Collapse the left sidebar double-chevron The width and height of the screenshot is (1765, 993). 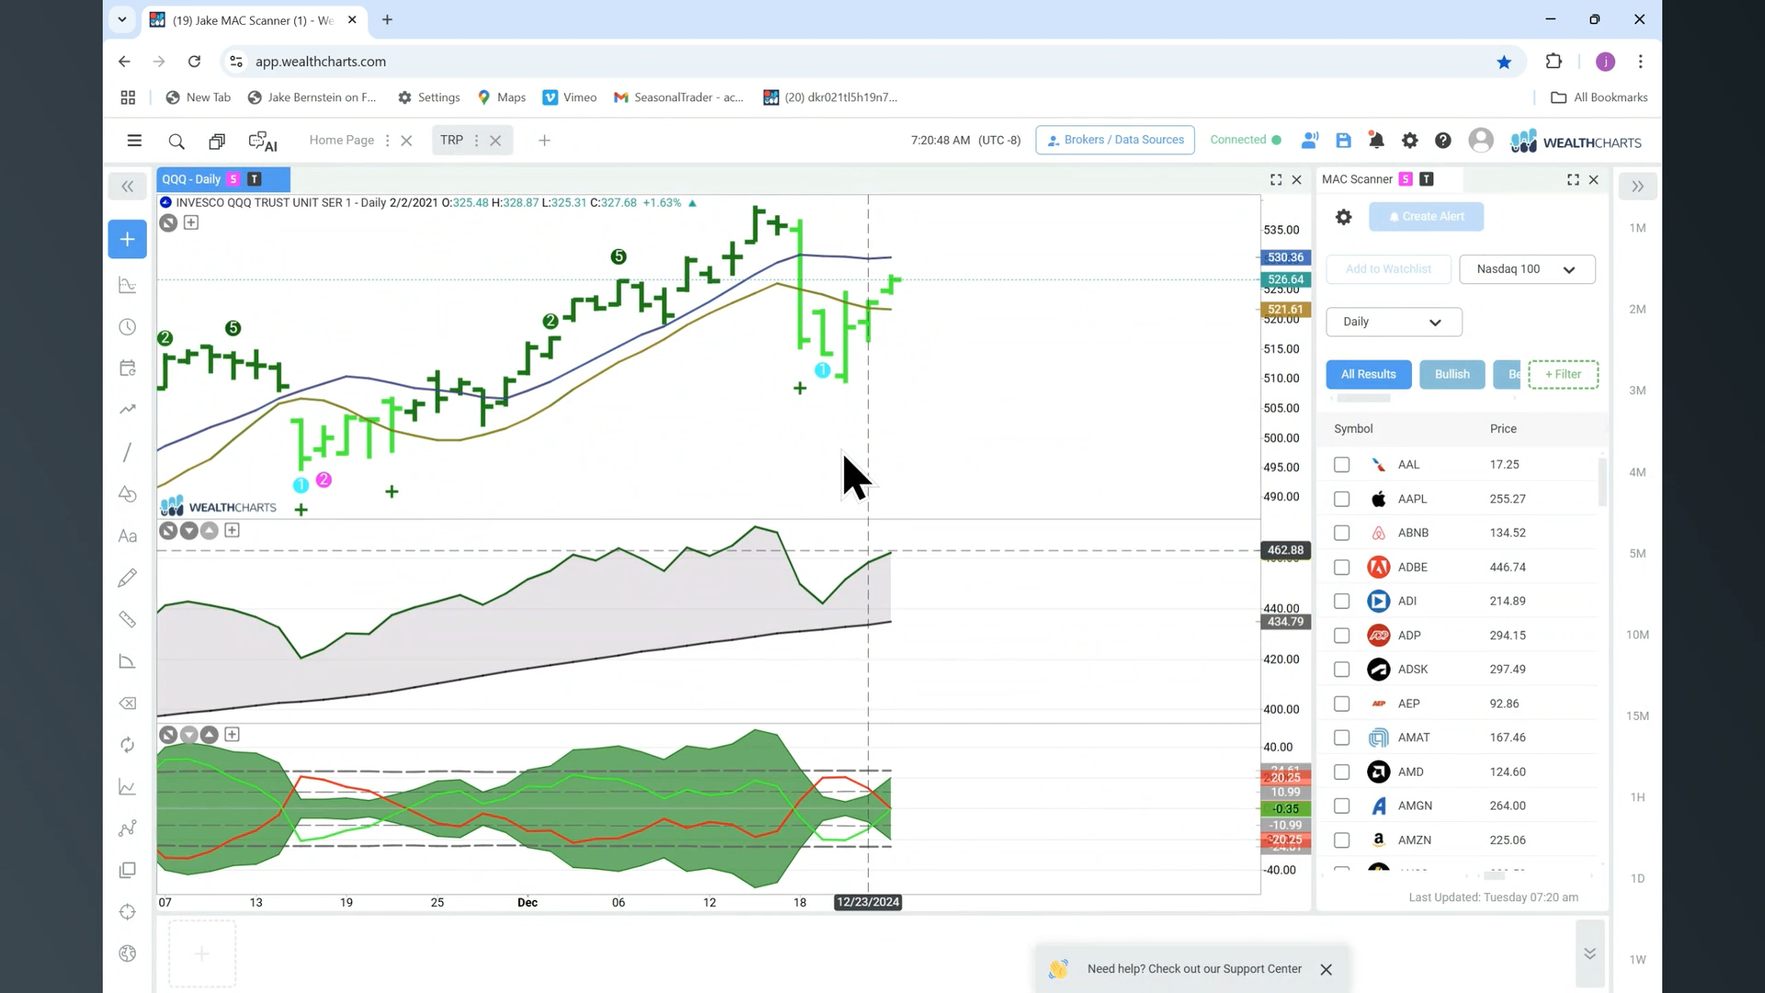(x=127, y=187)
